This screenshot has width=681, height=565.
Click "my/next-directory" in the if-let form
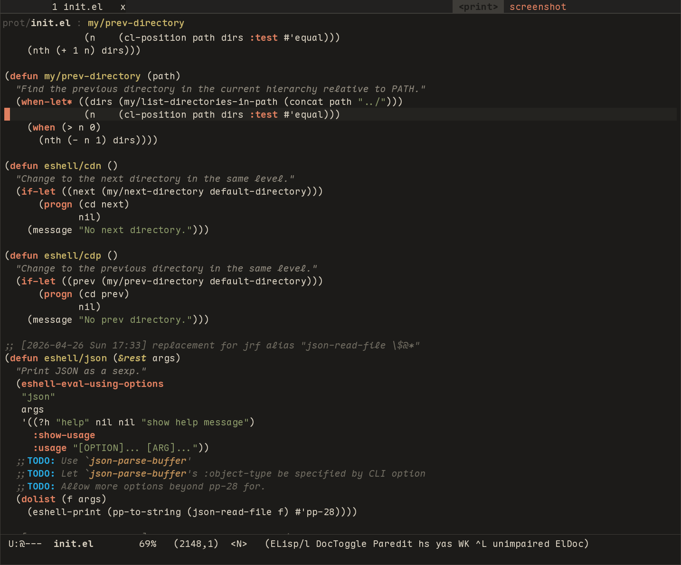(x=155, y=191)
